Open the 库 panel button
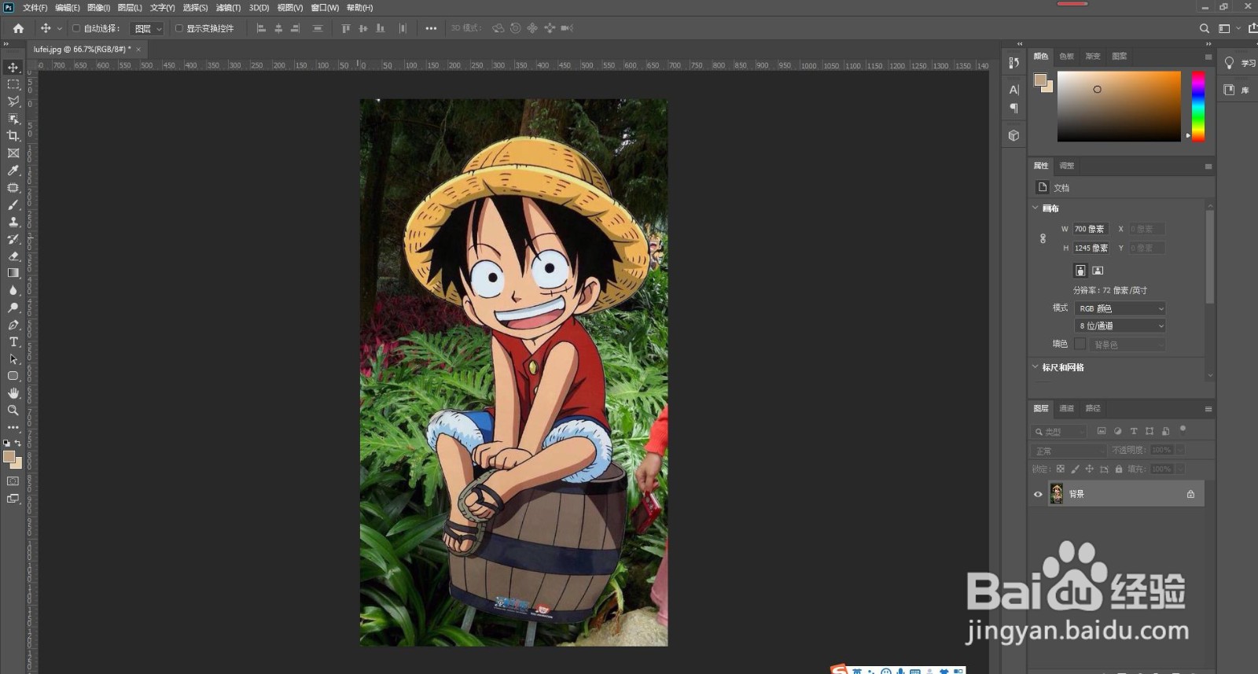This screenshot has height=674, width=1258. 1237,90
